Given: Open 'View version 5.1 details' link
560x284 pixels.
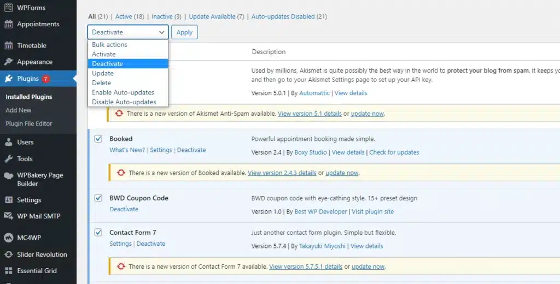Looking at the screenshot, I should click(310, 114).
